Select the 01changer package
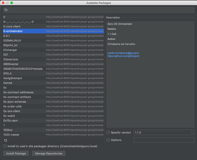The width and height of the screenshot is (197, 160). tap(53, 50)
